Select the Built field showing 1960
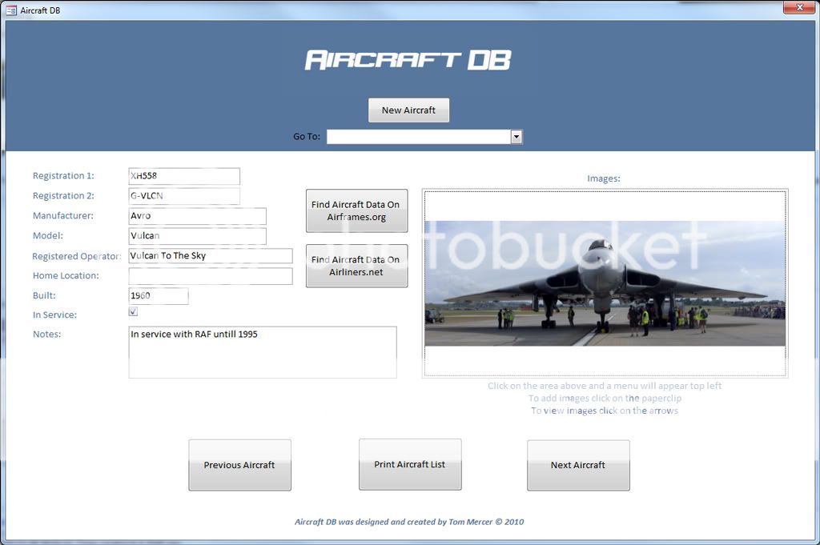Screen dimensions: 820x545 (x=158, y=296)
